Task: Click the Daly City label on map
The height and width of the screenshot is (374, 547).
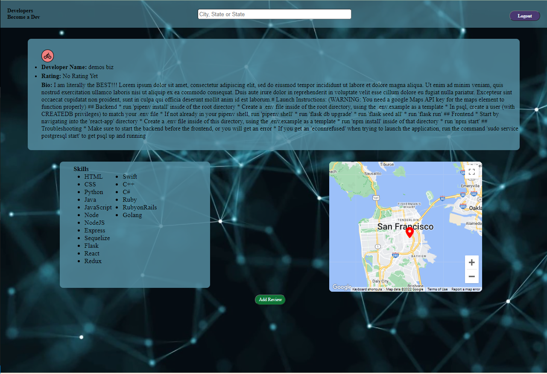Action: 380,281
